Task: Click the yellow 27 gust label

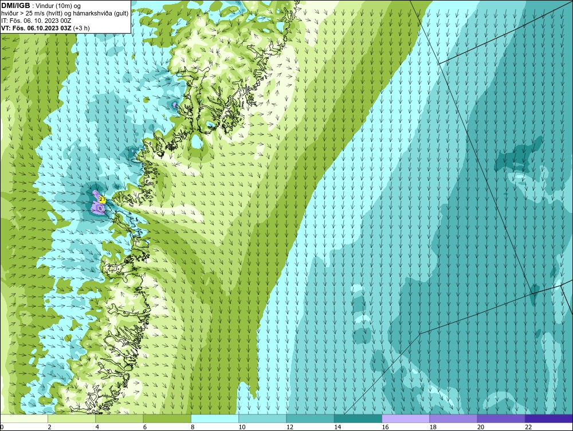Action: click(103, 200)
